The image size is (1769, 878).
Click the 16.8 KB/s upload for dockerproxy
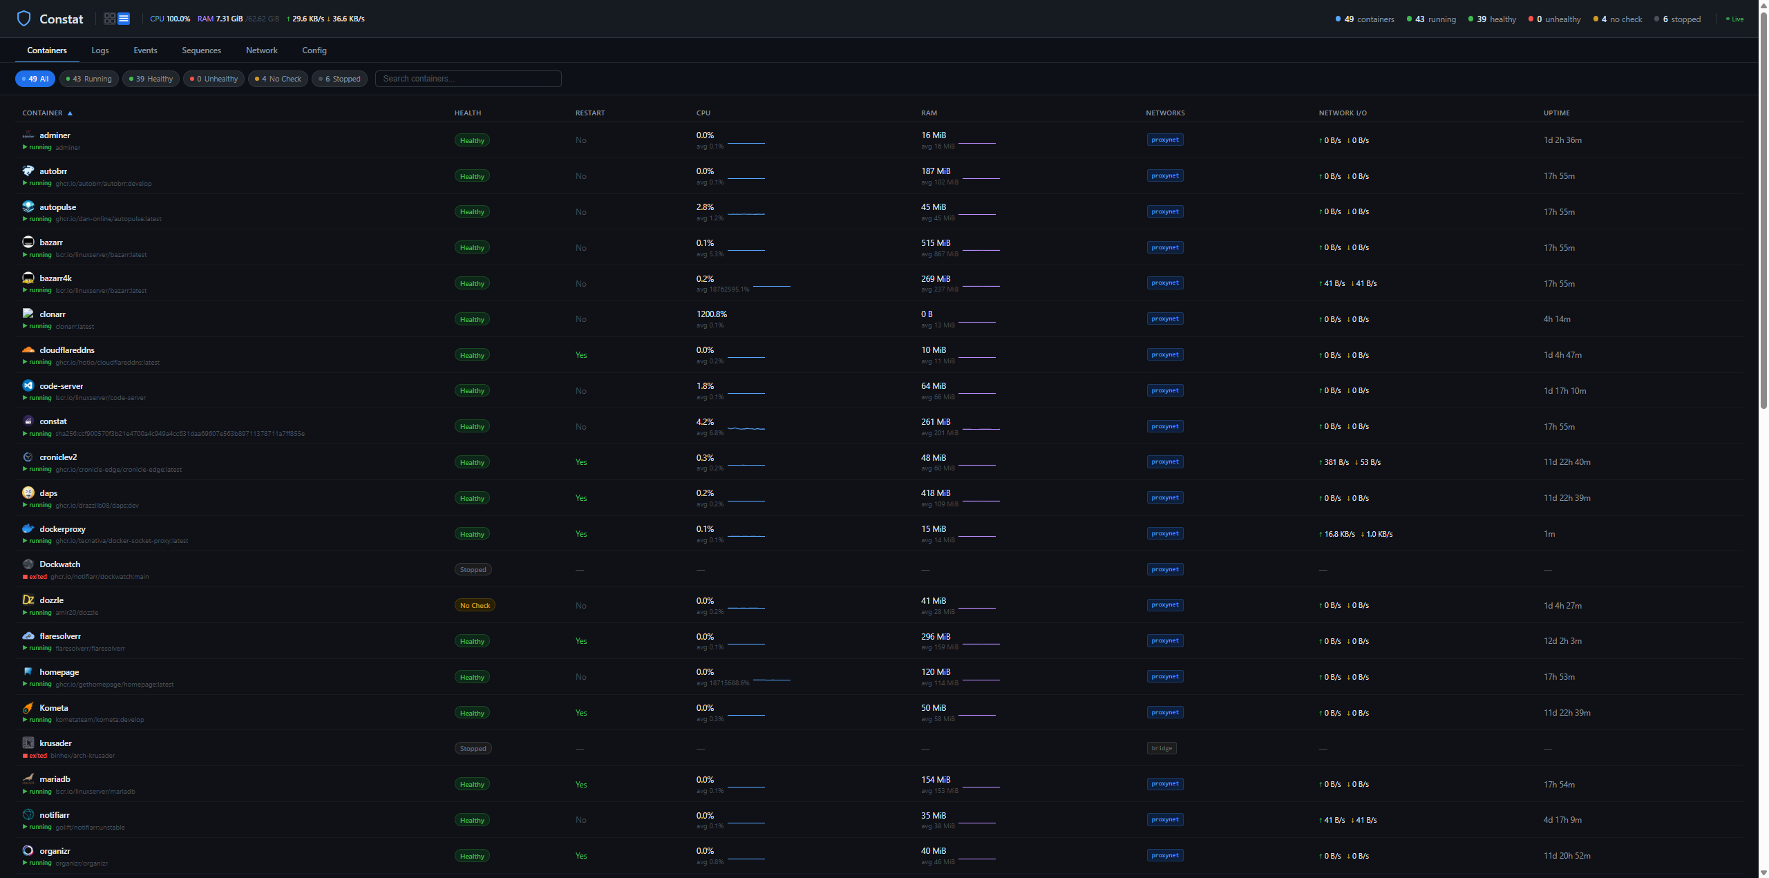tap(1337, 534)
